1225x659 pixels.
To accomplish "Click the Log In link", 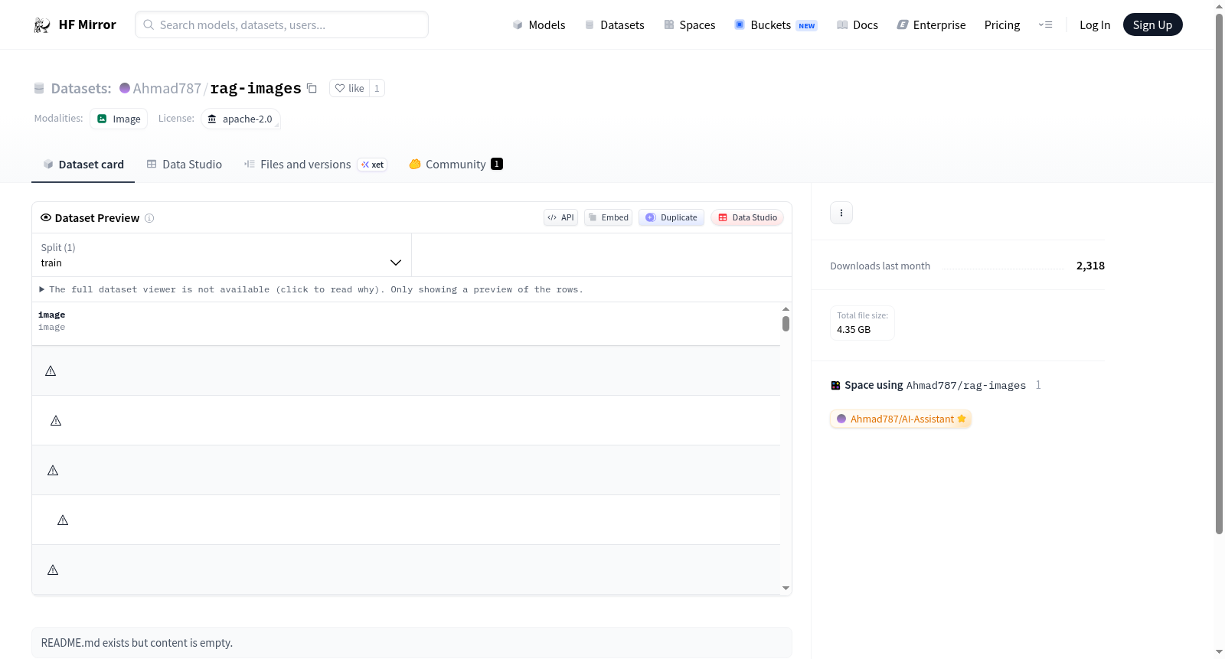I will [x=1095, y=25].
